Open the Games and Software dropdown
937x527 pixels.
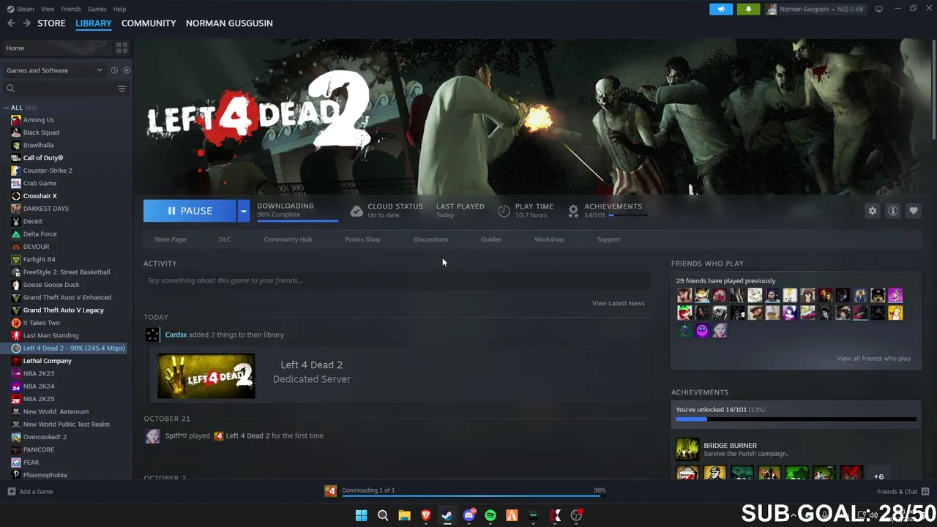pos(54,70)
